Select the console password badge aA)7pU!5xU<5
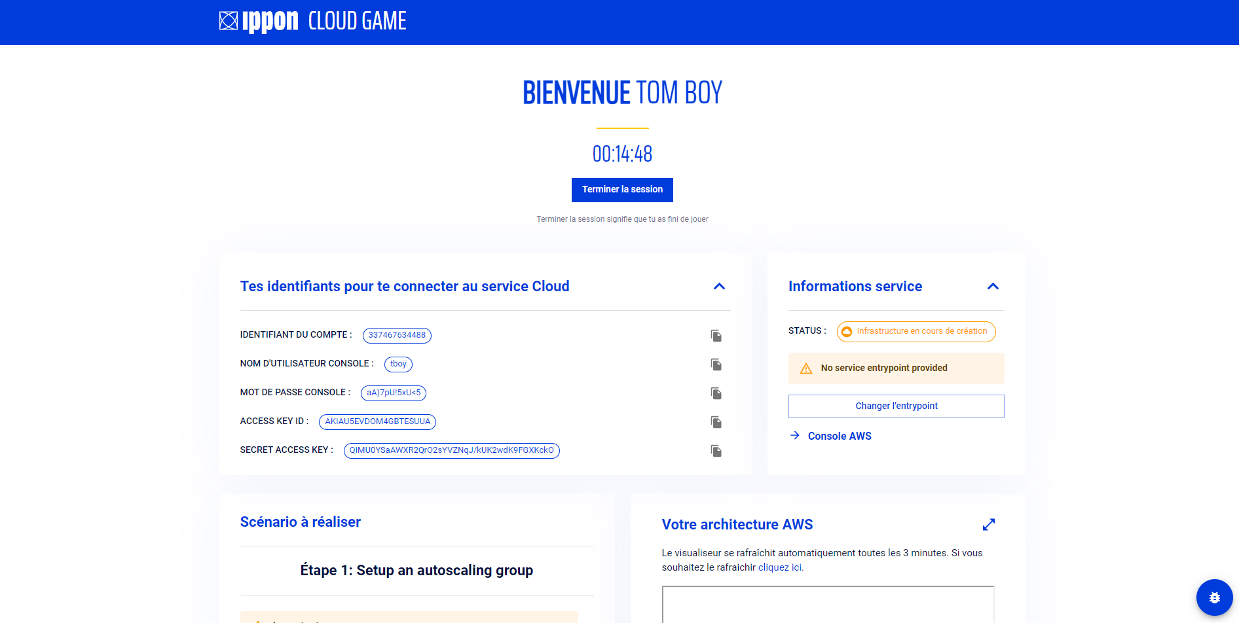The height and width of the screenshot is (623, 1239). [x=394, y=393]
